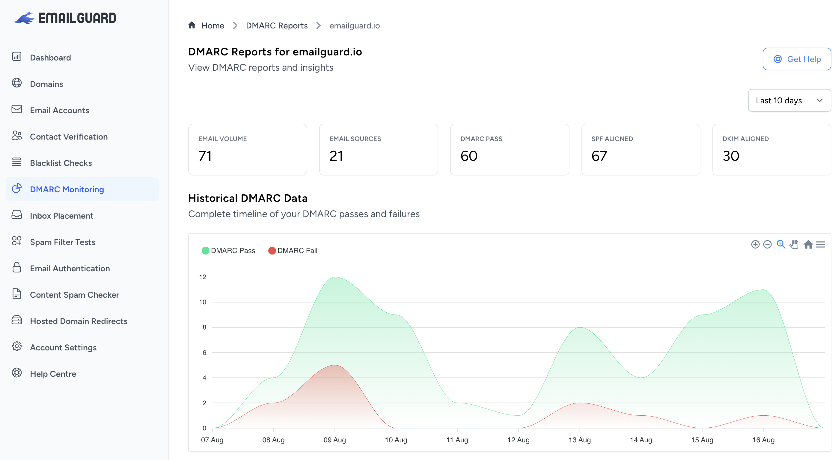This screenshot has width=838, height=460.
Task: Click the 09 Aug axis label
Action: [x=335, y=440]
